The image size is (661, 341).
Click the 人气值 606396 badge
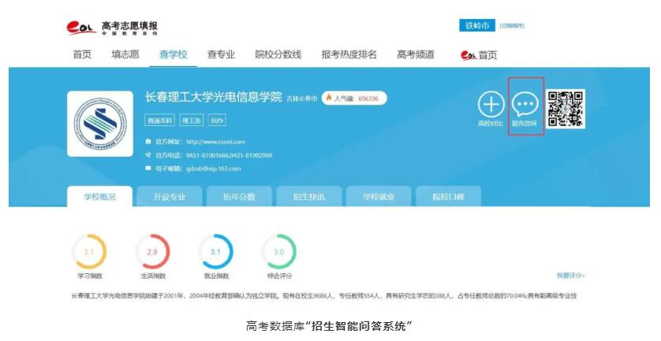pyautogui.click(x=354, y=98)
